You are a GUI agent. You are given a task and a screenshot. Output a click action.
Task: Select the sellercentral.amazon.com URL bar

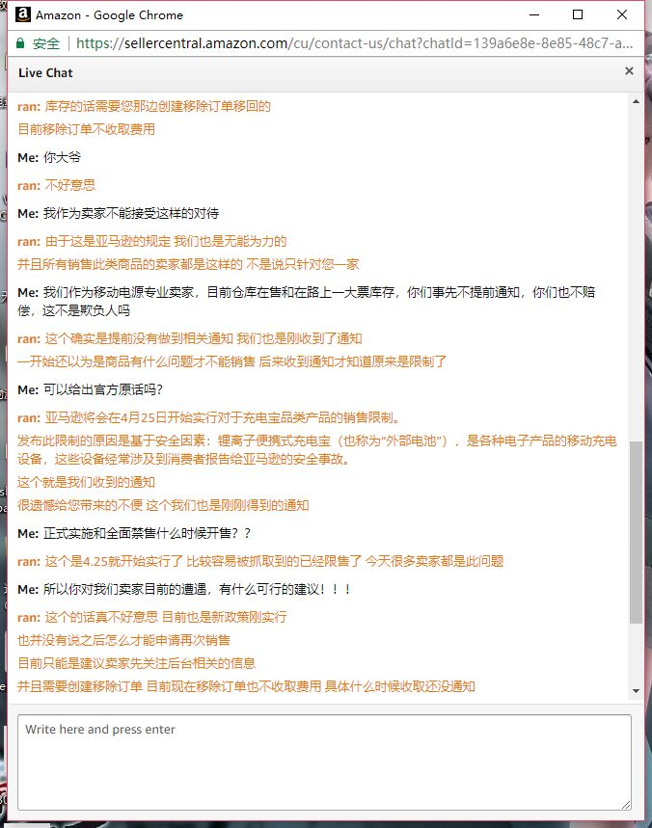(x=354, y=43)
